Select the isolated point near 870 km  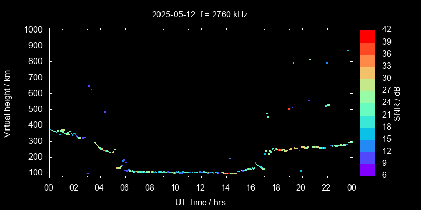348,51
